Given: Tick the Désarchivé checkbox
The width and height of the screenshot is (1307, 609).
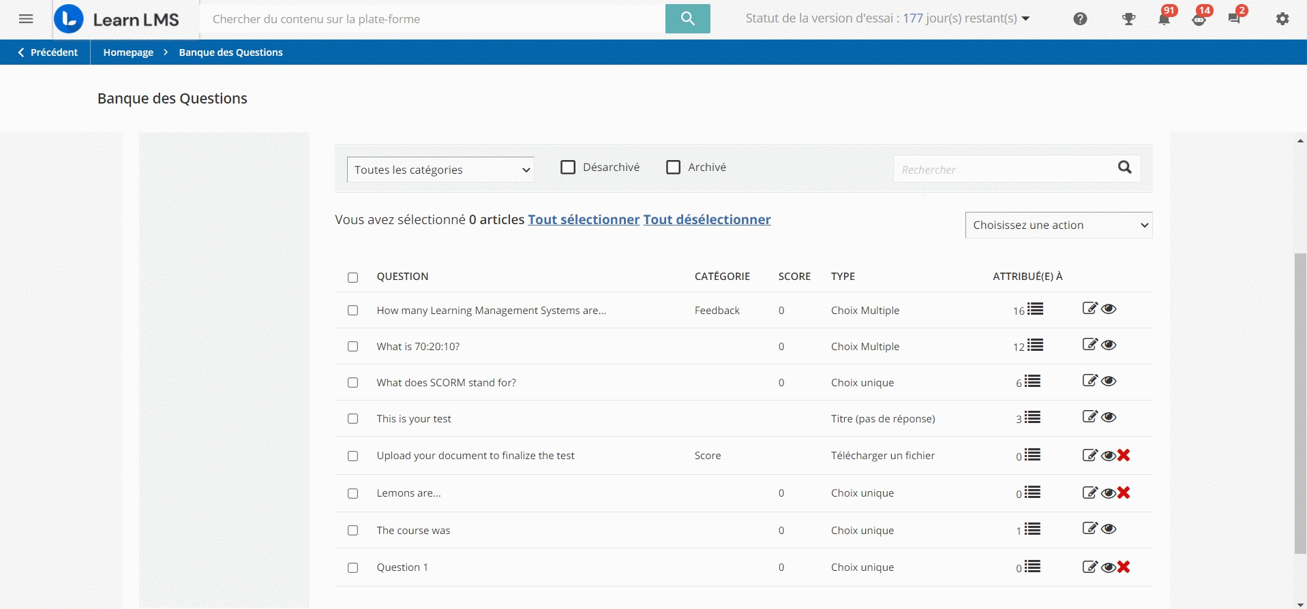Looking at the screenshot, I should [x=568, y=167].
